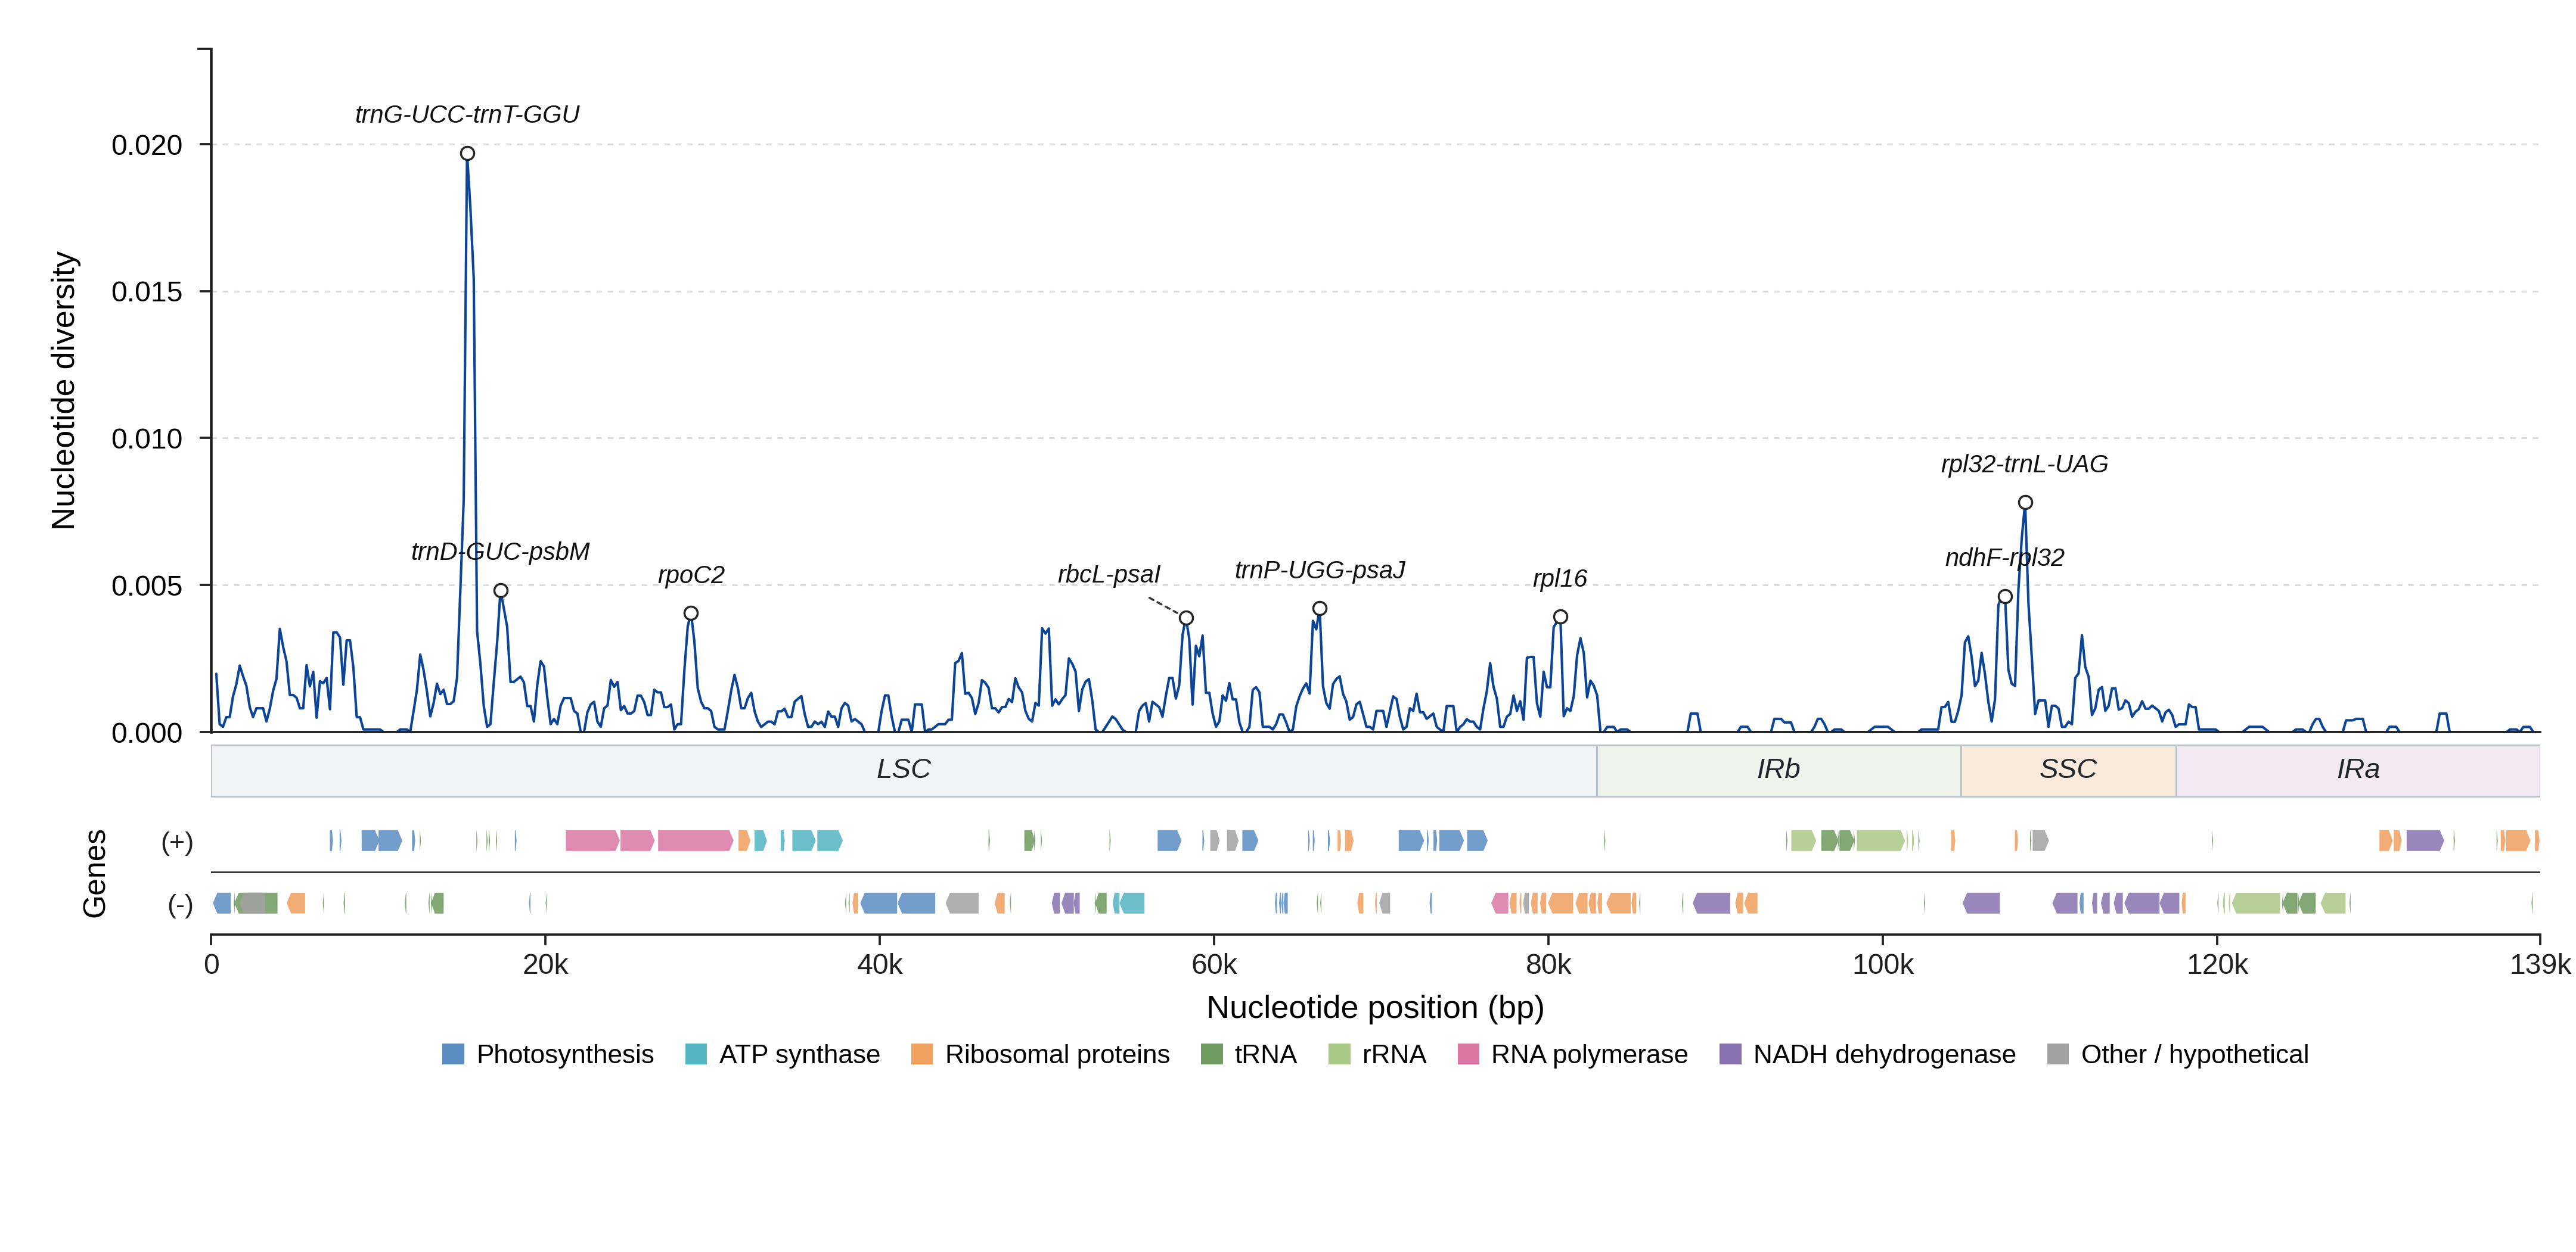Viewport: 2576px width, 1252px height.
Task: Select the 80k x-axis tick label
Action: coord(1548,966)
